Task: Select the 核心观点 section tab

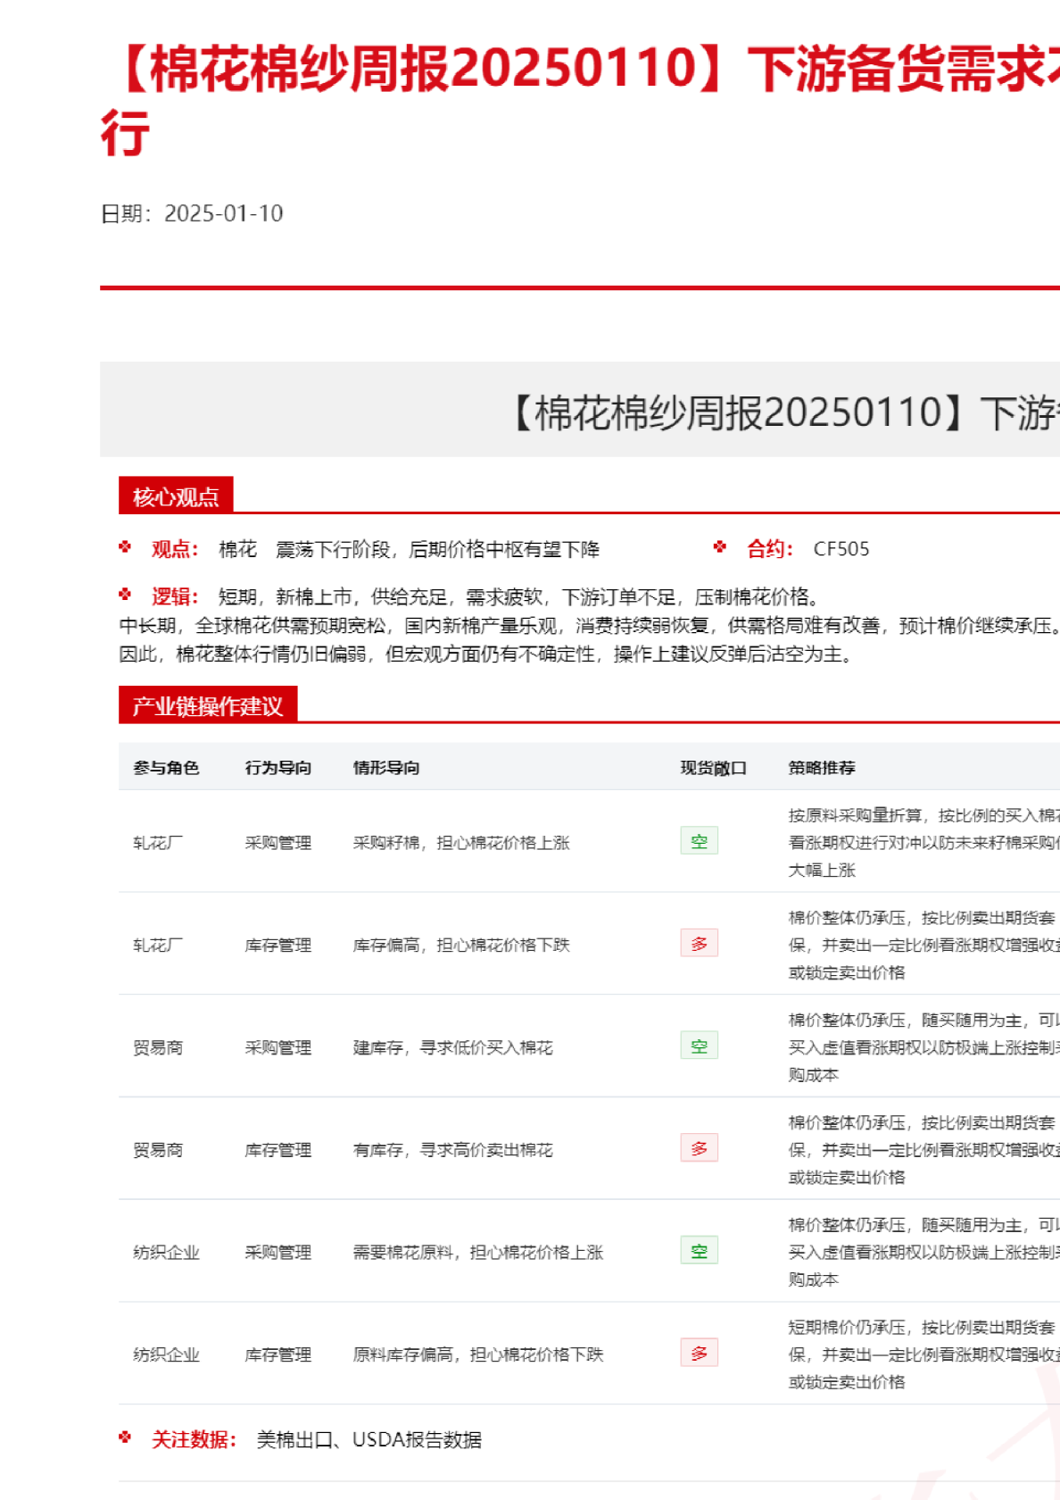Action: coord(176,496)
